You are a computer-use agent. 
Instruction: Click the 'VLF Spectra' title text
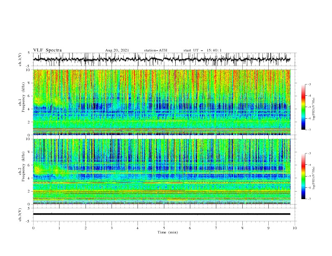pos(47,50)
